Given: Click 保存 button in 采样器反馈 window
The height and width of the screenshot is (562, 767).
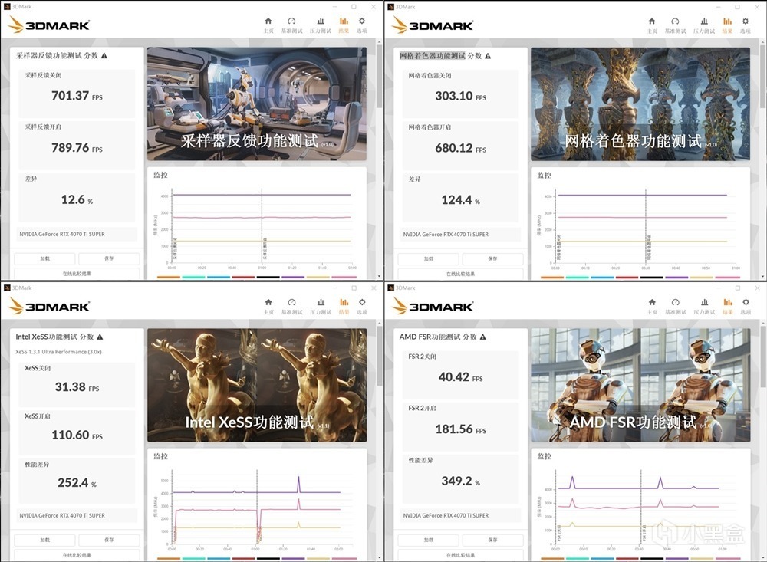Looking at the screenshot, I should tap(109, 258).
